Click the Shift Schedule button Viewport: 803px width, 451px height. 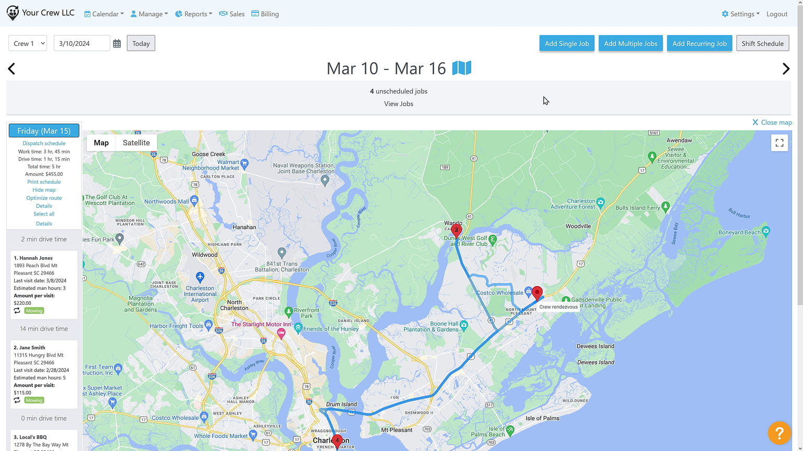click(763, 43)
